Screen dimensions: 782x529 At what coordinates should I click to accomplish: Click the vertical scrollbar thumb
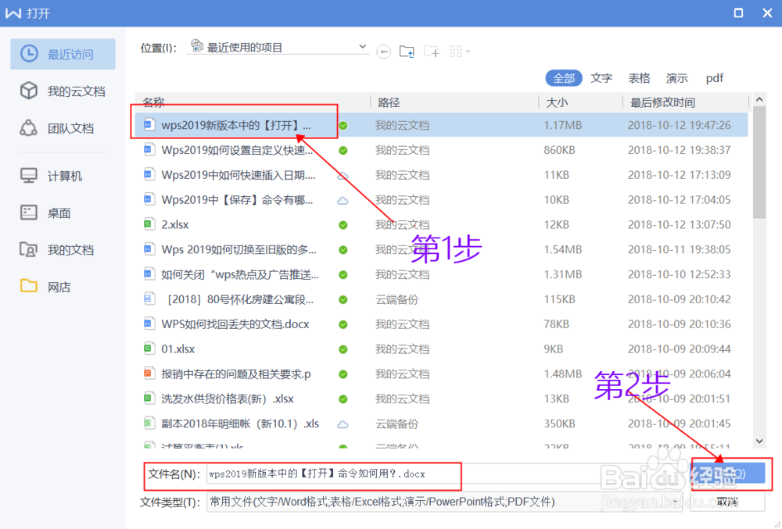coord(759,163)
